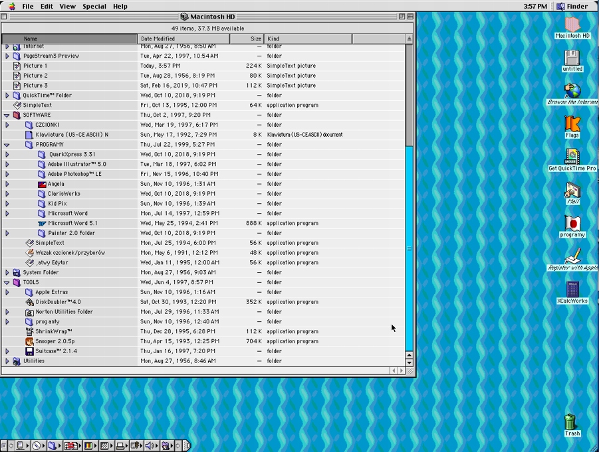Sort list by Date Modified column header
Viewport: 599px width, 452px height.
click(x=183, y=38)
